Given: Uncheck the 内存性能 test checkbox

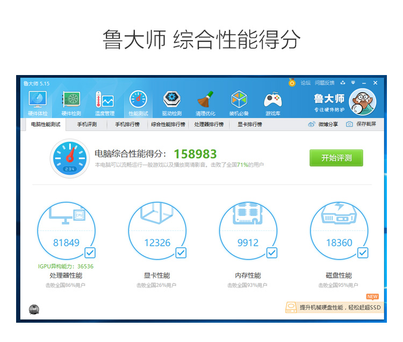Looking at the screenshot, I should (x=272, y=253).
